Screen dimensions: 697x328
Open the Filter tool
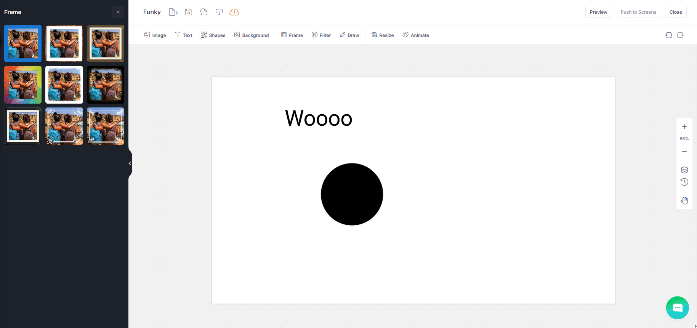coord(321,35)
